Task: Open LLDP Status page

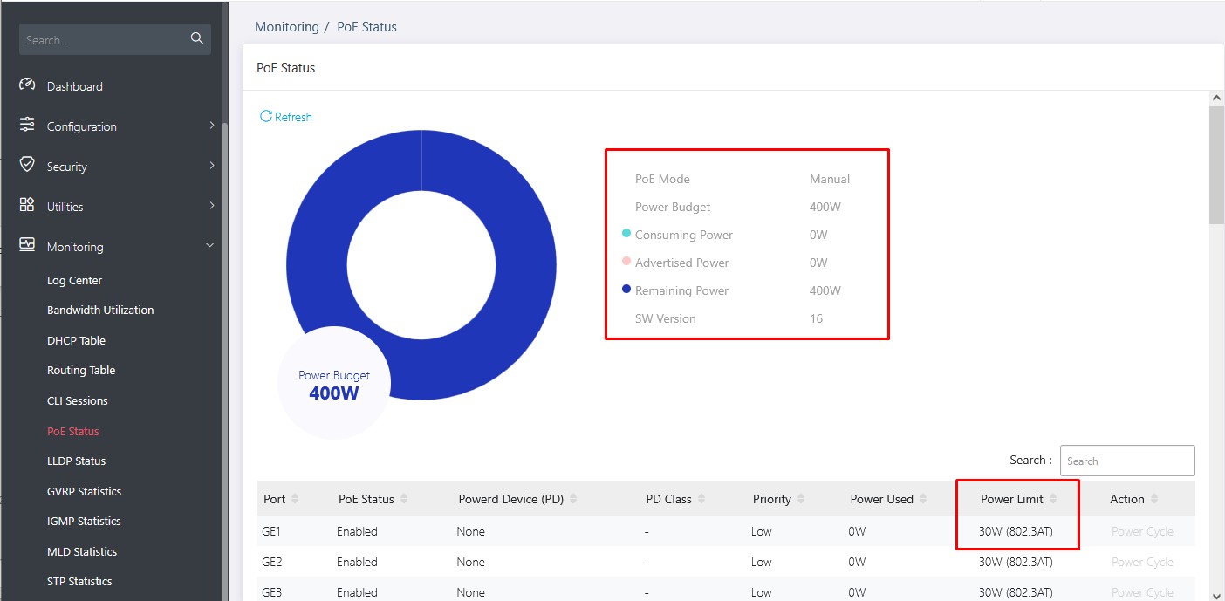Action: click(x=76, y=461)
